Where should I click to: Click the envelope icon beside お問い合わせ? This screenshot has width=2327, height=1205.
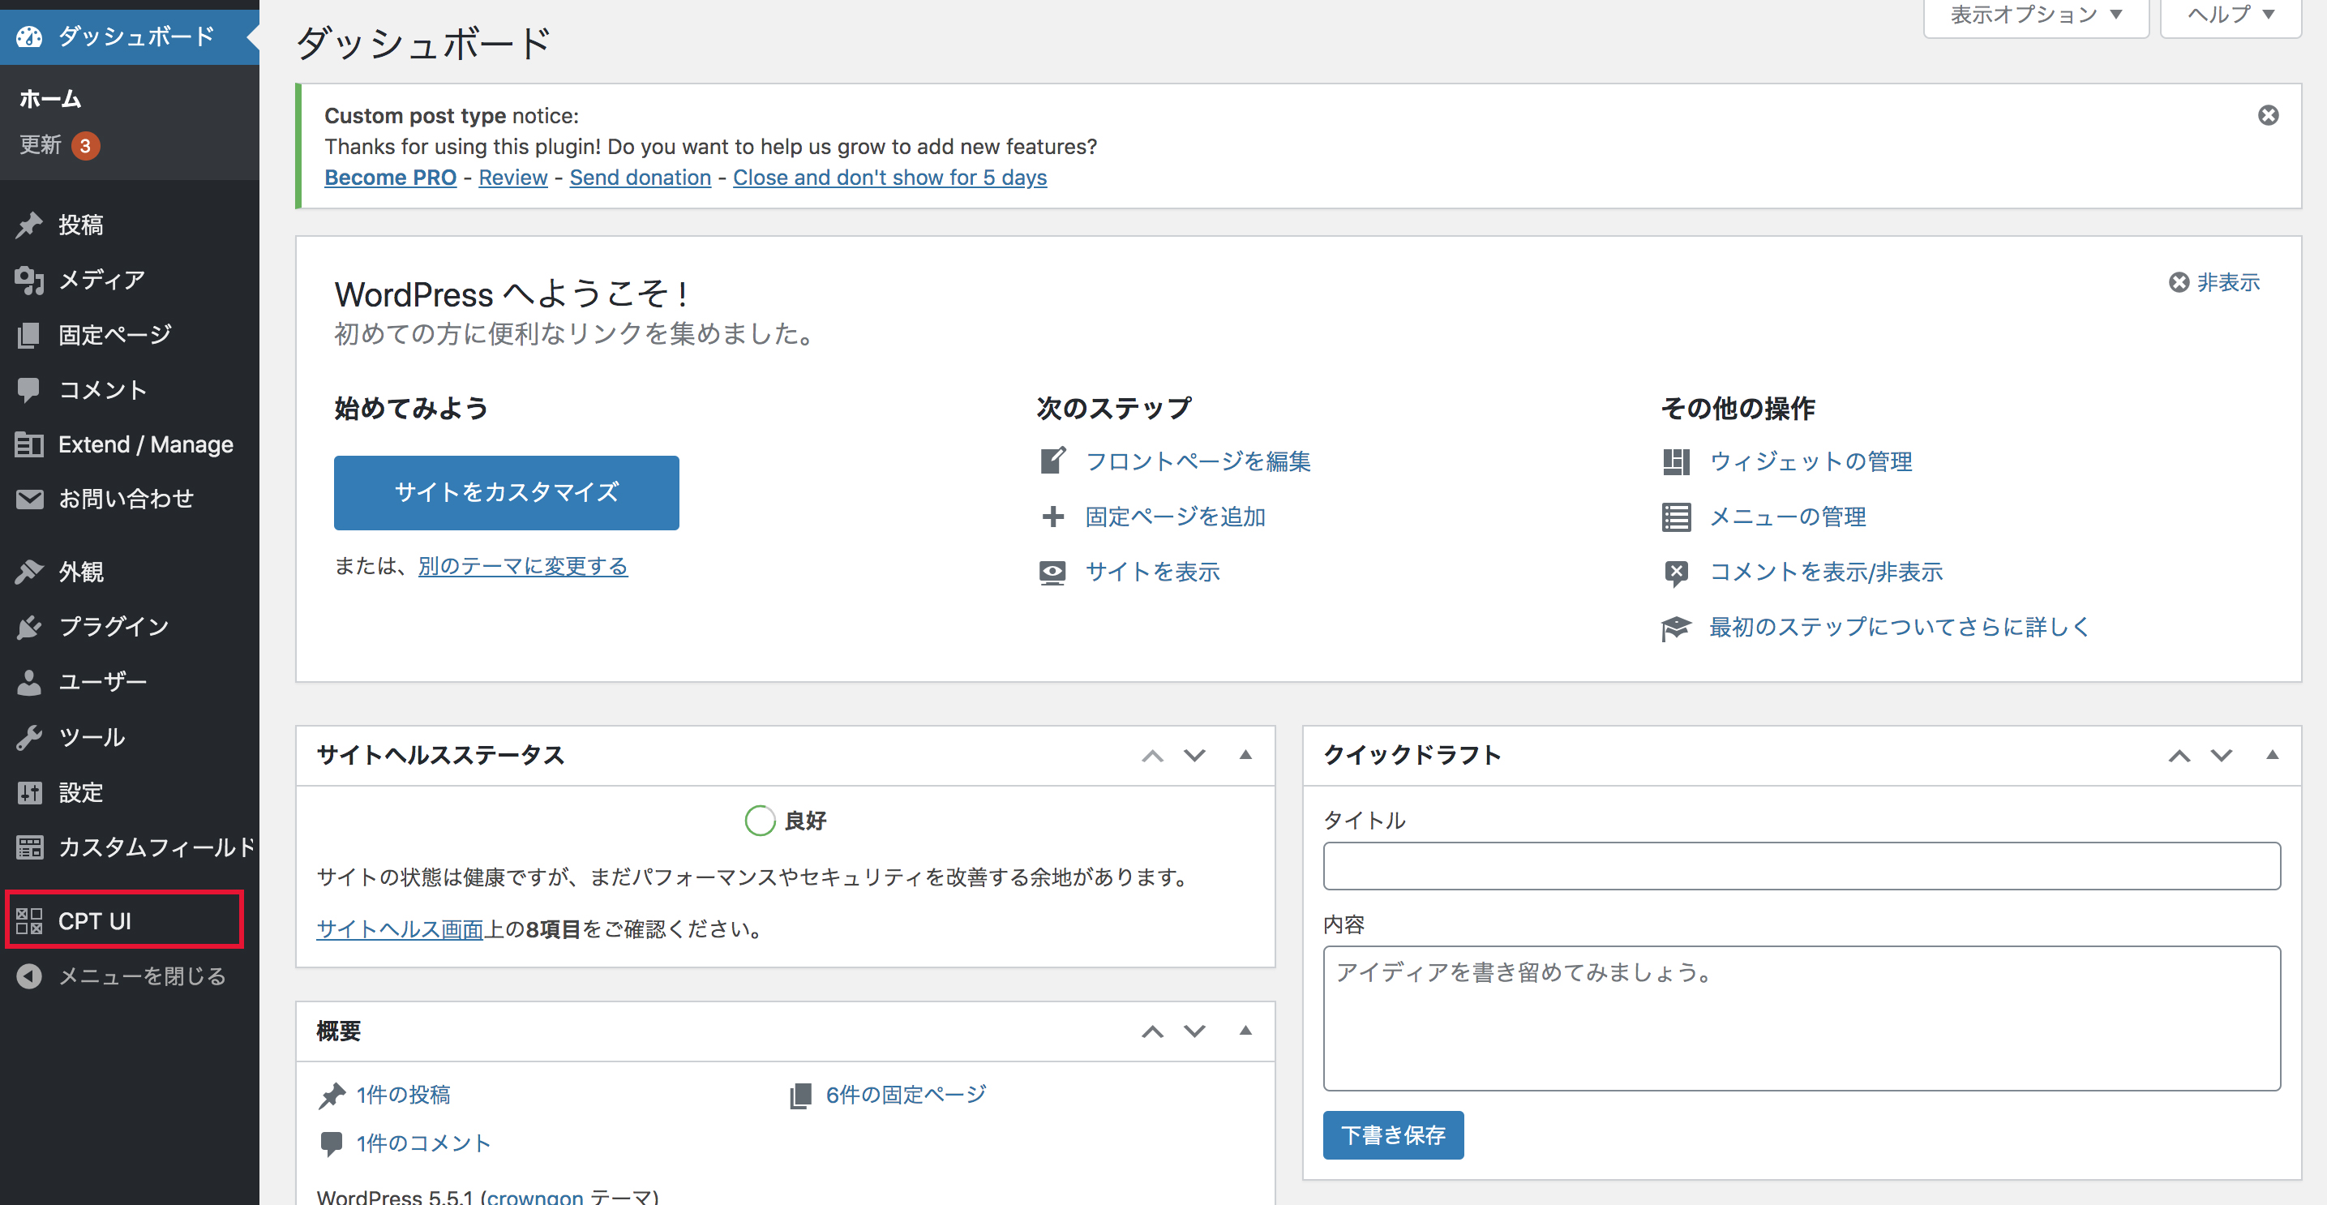(x=29, y=499)
